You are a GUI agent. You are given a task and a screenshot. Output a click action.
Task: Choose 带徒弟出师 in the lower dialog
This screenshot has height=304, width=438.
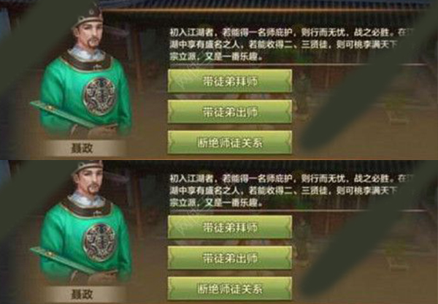coord(230,258)
